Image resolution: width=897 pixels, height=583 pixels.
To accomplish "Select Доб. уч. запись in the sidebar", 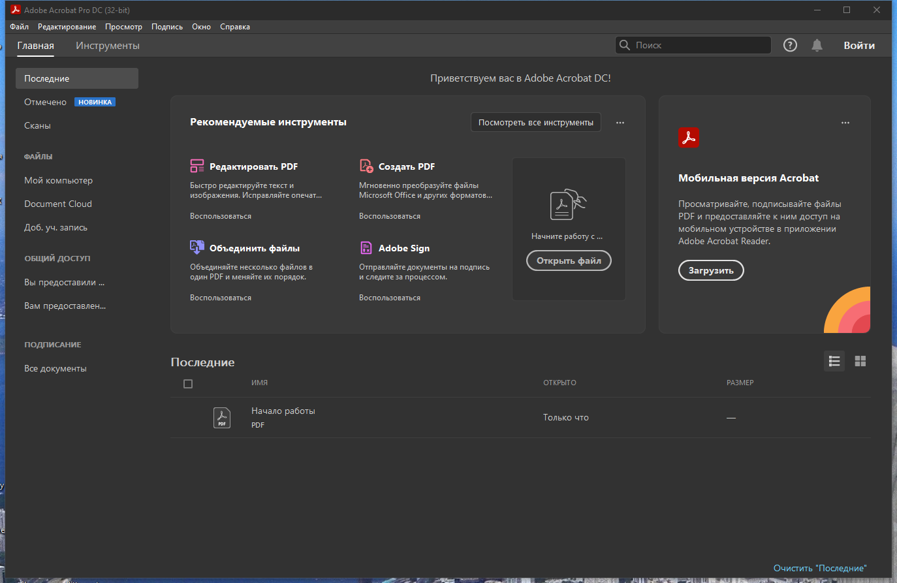I will (x=55, y=227).
